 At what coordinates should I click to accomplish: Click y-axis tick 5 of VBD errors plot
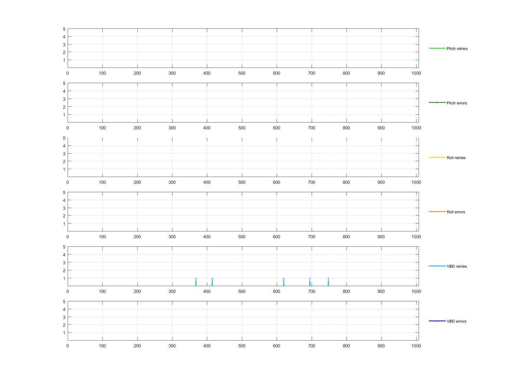[x=64, y=302]
